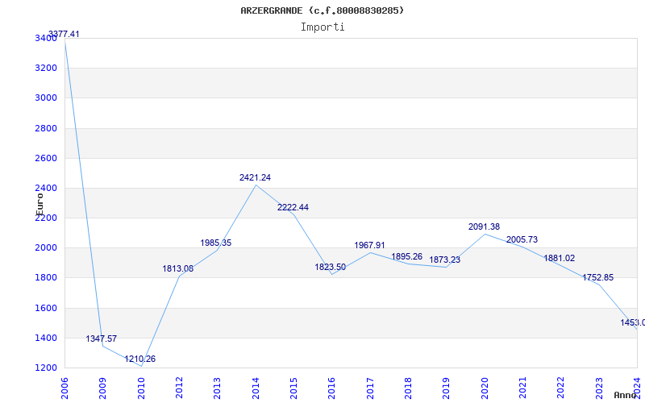This screenshot has width=645, height=403.
Task: Click the 1800 y-axis tick label
Action: tap(46, 278)
